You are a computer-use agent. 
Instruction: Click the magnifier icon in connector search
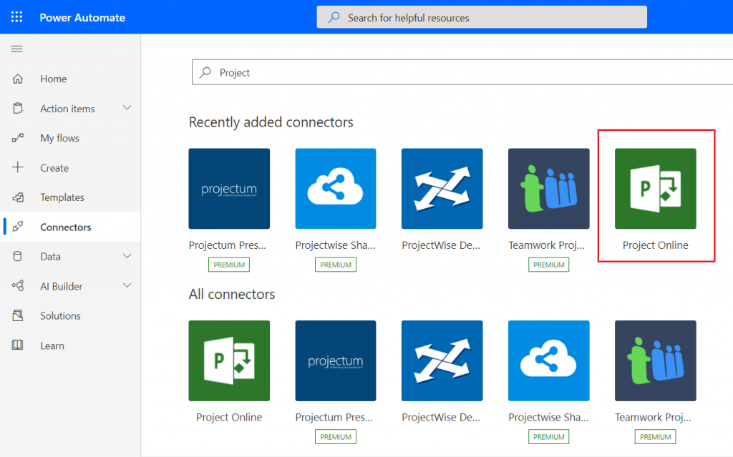tap(205, 72)
